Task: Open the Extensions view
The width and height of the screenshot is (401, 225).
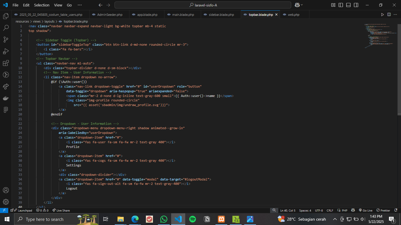Action: 6,63
